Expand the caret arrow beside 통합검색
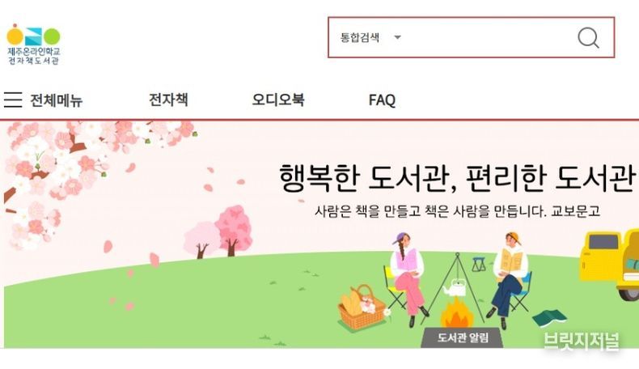639x369 pixels. (x=397, y=37)
